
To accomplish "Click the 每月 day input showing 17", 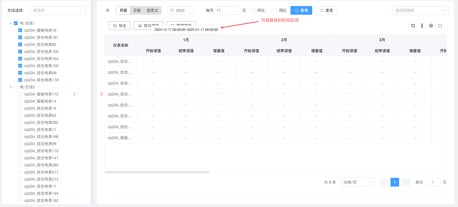I will click(x=227, y=10).
